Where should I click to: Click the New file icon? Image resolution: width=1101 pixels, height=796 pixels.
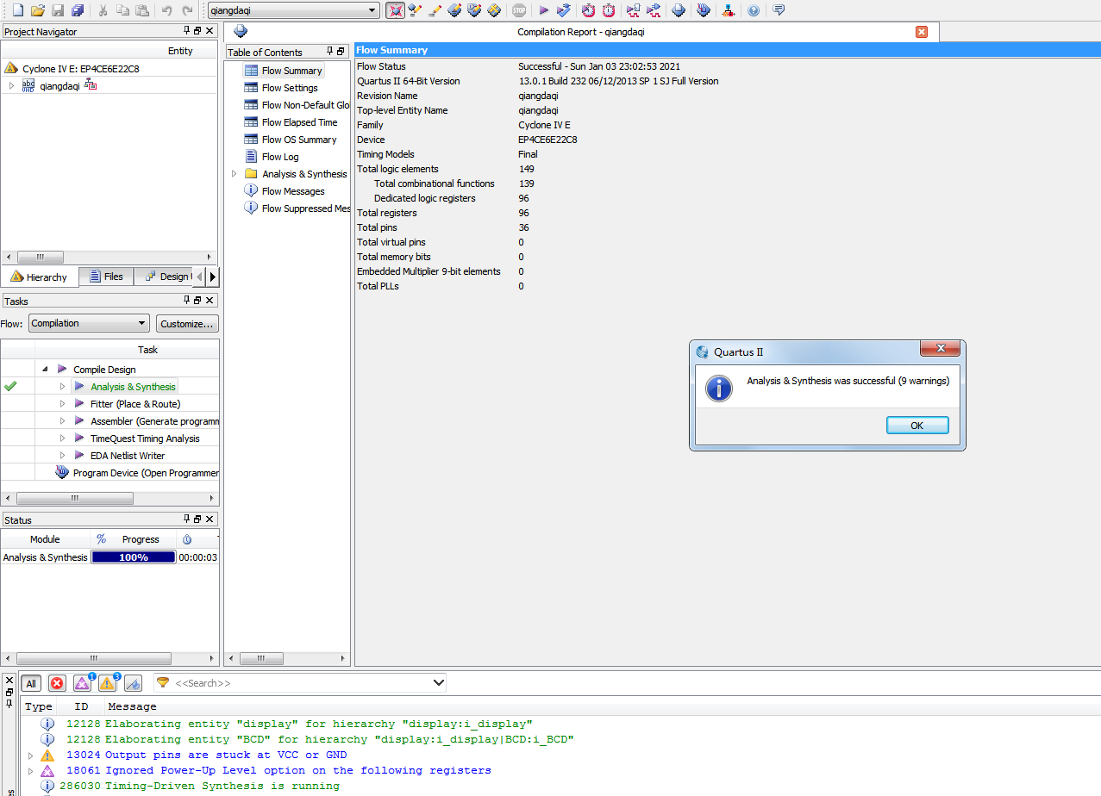point(17,10)
